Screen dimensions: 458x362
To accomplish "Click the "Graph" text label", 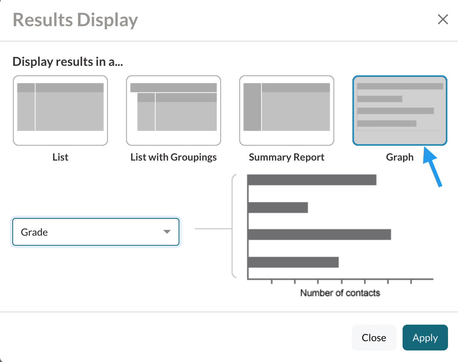I will [400, 157].
